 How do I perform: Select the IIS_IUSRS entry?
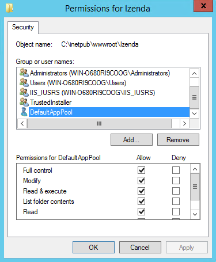[x=92, y=93]
